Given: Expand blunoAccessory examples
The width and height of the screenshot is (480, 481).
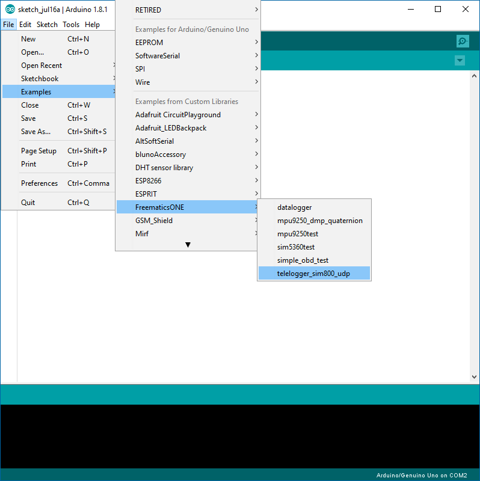Looking at the screenshot, I should coord(188,154).
